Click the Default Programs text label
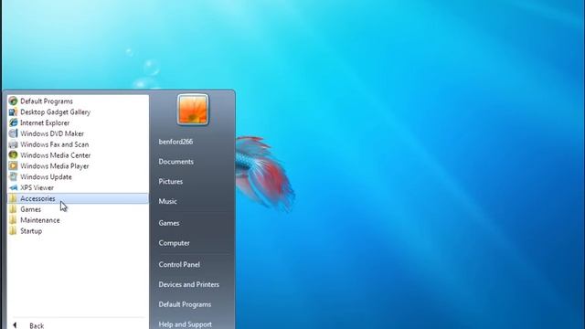 coord(47,101)
